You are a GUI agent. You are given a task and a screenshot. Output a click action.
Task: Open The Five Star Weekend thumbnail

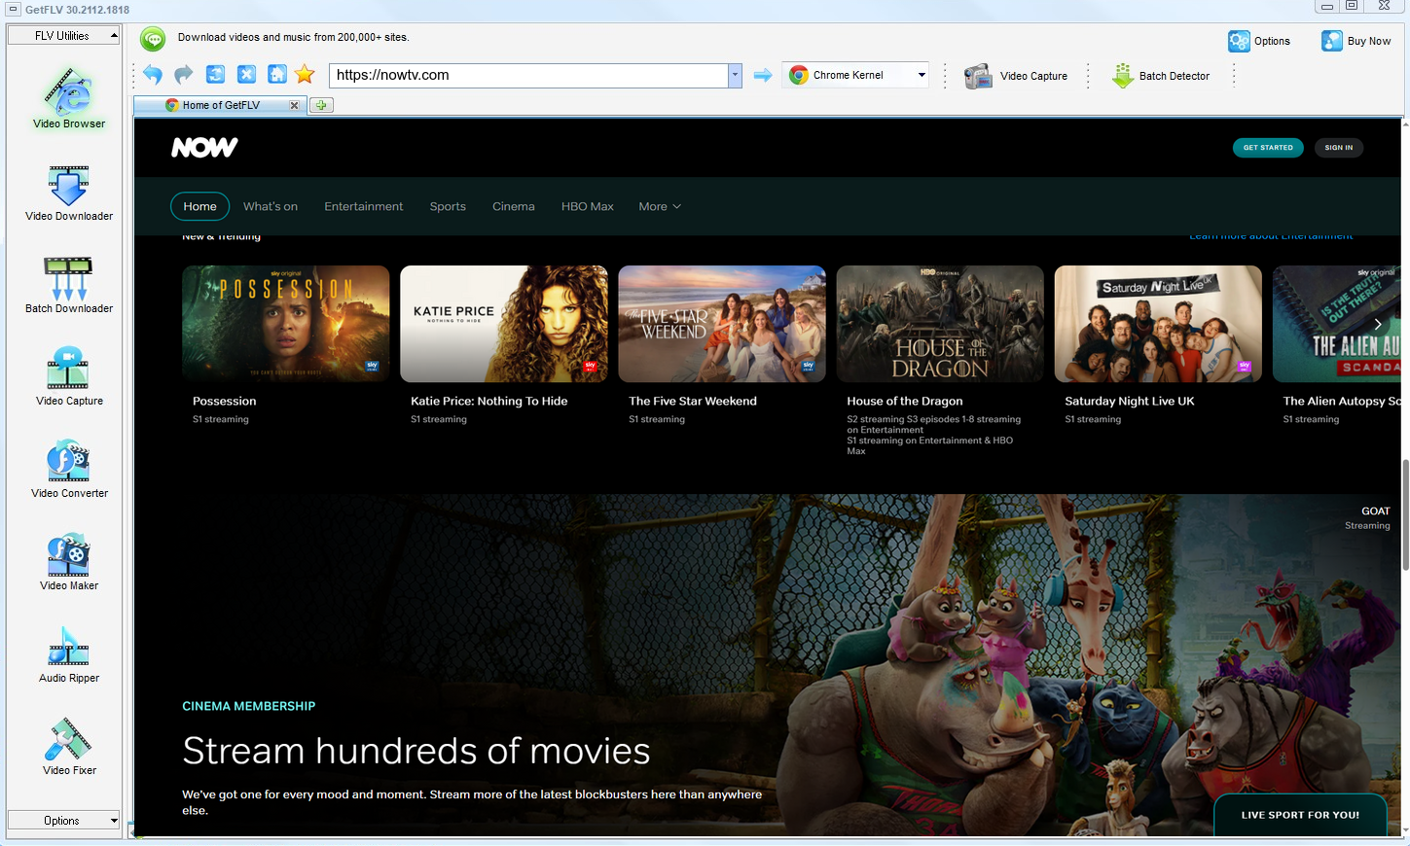(722, 324)
